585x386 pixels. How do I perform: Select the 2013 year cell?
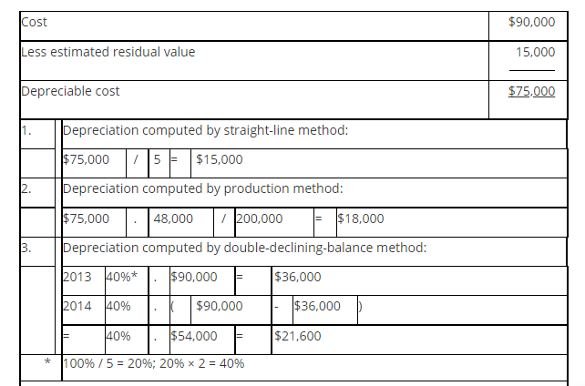(x=77, y=277)
